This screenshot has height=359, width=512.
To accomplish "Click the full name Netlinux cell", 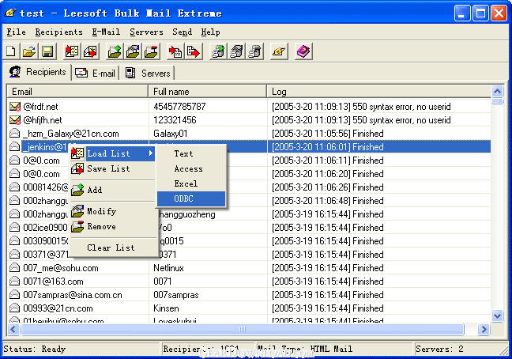I will click(207, 268).
